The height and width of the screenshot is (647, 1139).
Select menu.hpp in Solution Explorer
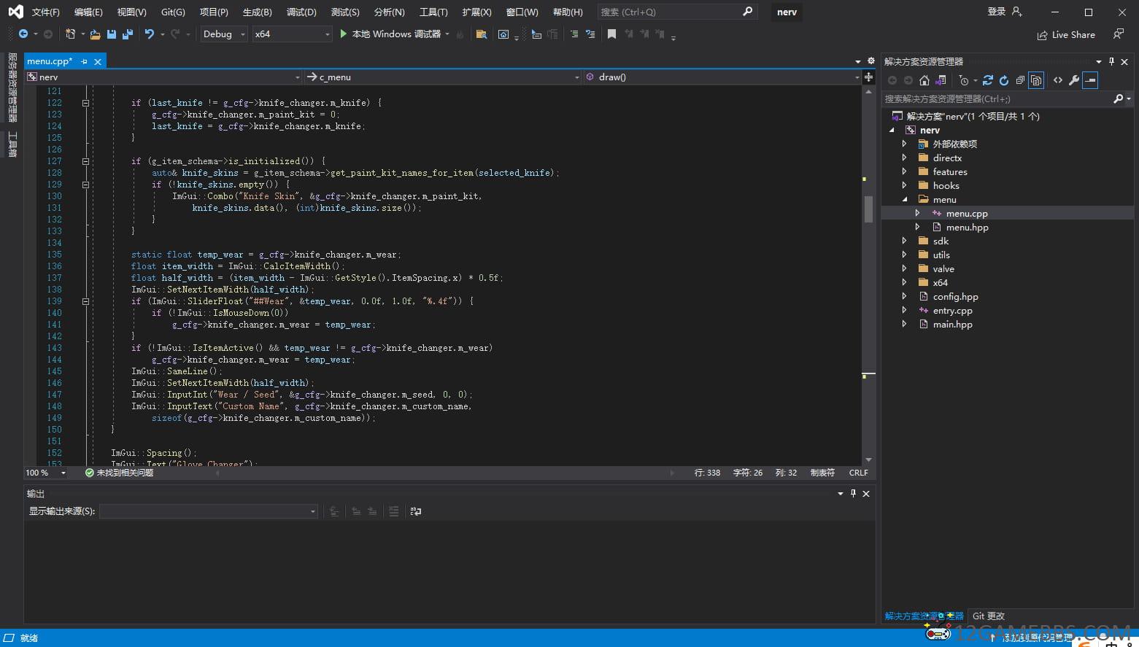pyautogui.click(x=967, y=228)
